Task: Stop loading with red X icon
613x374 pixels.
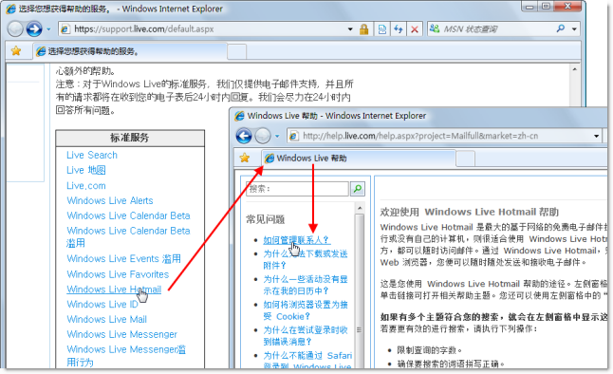Action: (415, 29)
